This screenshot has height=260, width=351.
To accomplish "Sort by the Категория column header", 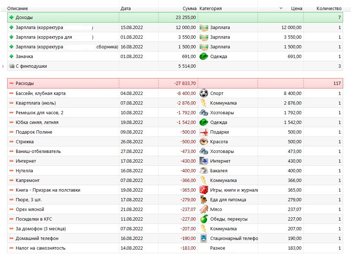I will pos(211,9).
